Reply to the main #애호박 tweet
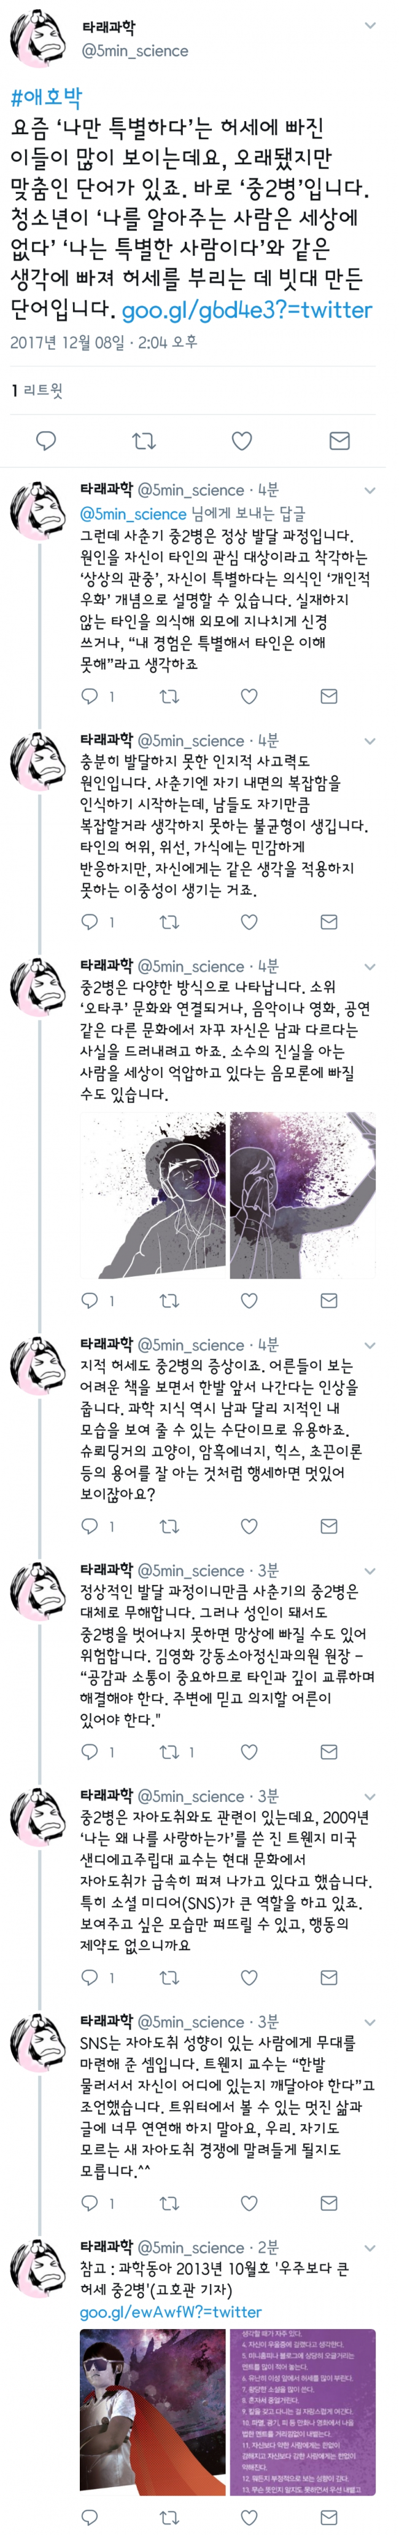The width and height of the screenshot is (399, 2535). pos(45,440)
